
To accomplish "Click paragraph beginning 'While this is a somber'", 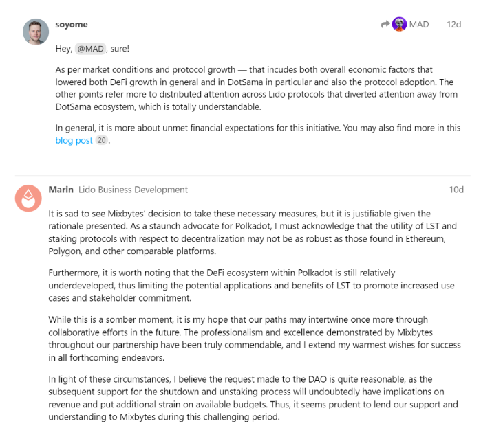I will (x=255, y=339).
